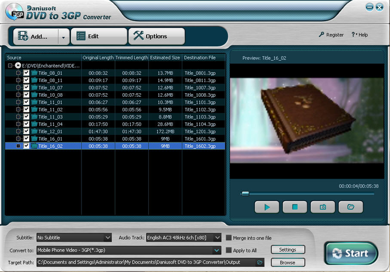Toggle checkbox for Title_08_01
This screenshot has width=390, height=272.
(x=26, y=73)
